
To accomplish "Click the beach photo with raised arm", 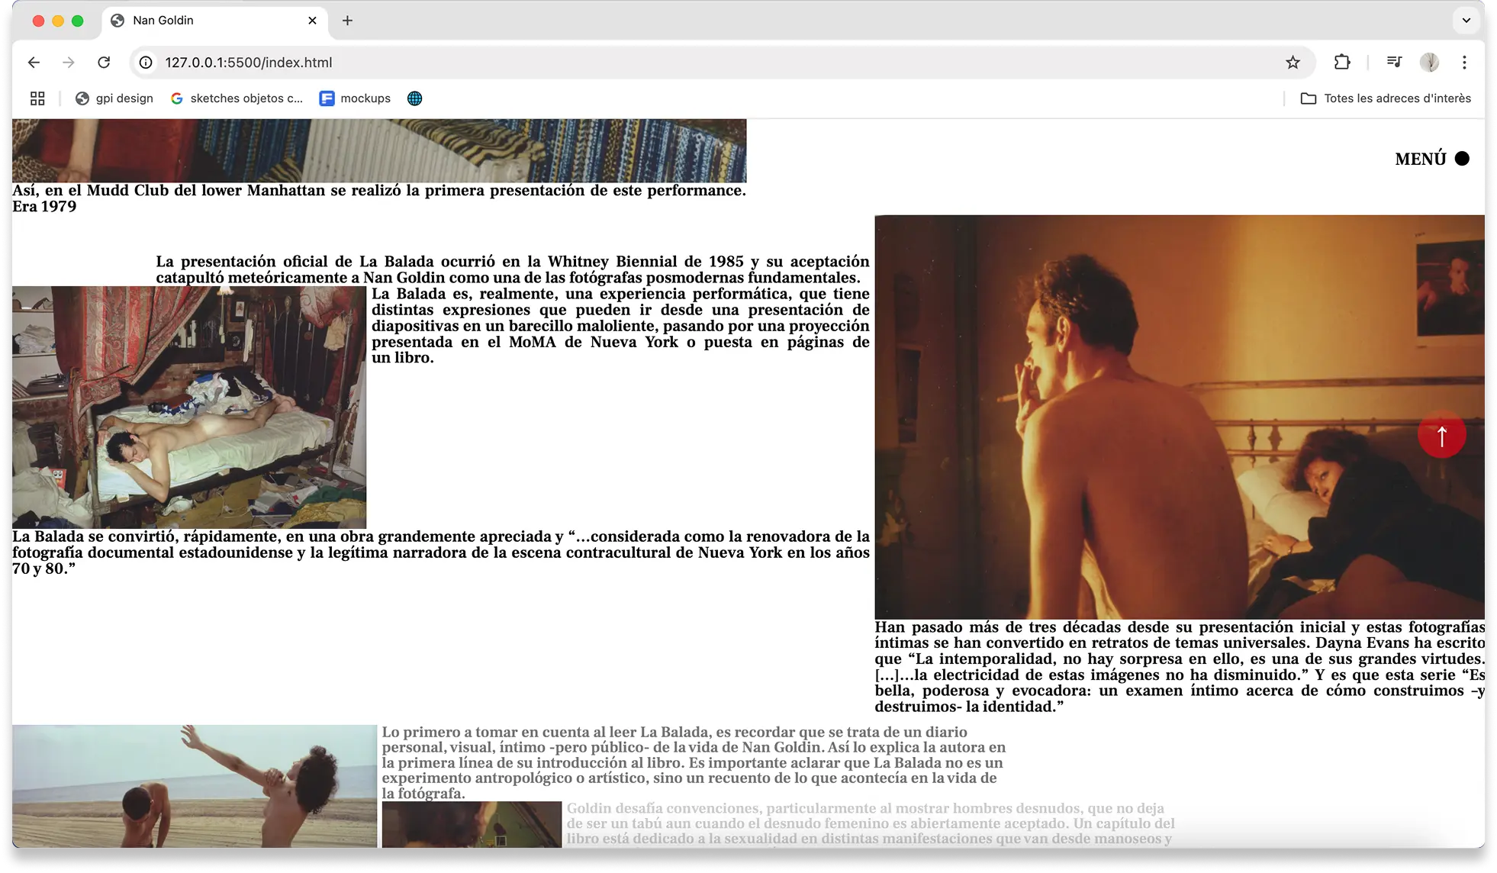I will click(195, 786).
